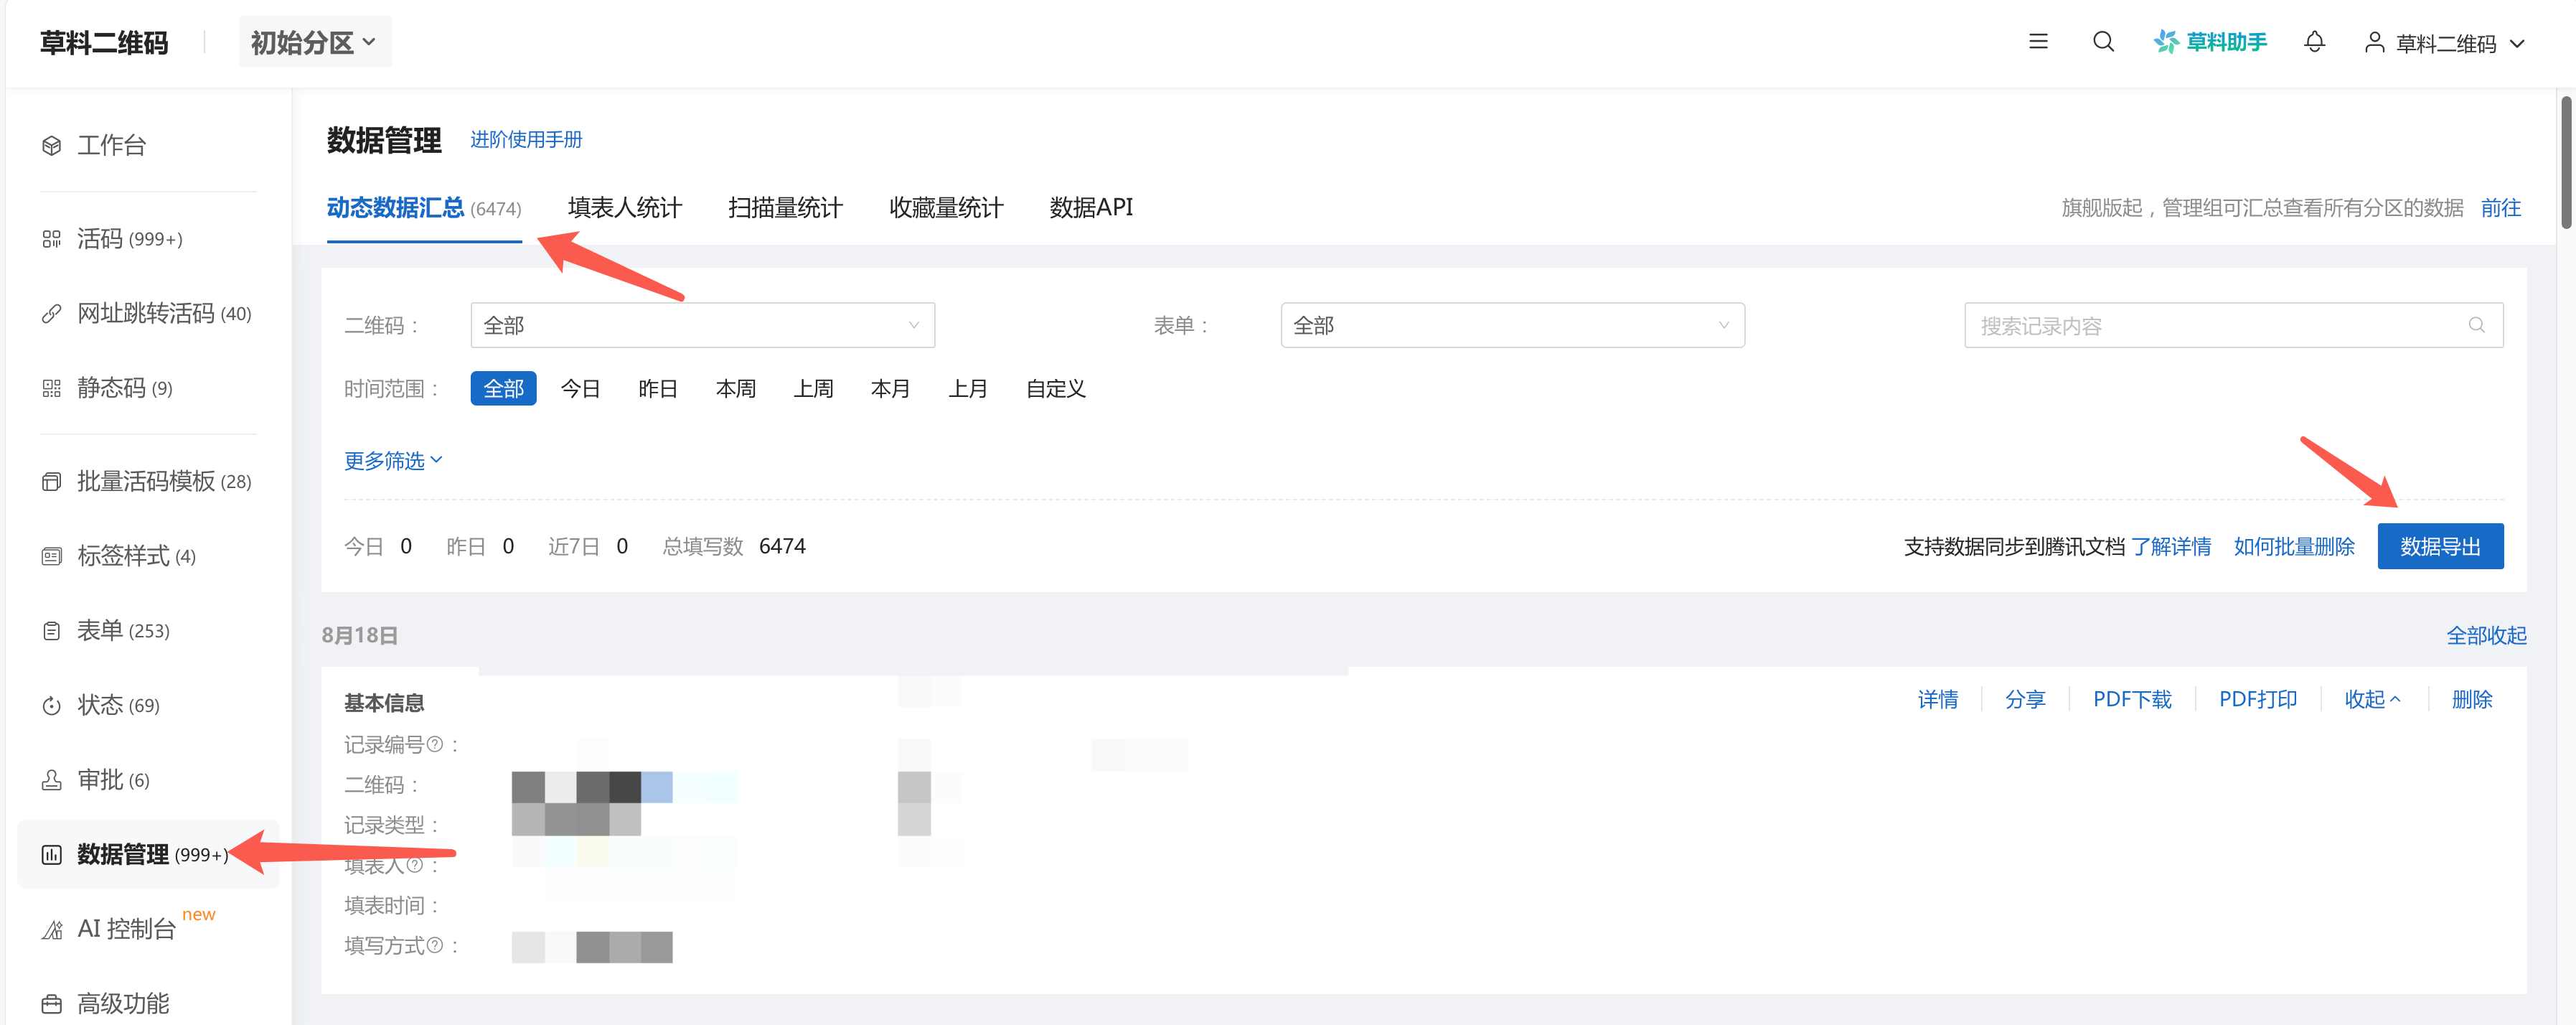
Task: Open 如何批量删除 link
Action: pos(2294,546)
